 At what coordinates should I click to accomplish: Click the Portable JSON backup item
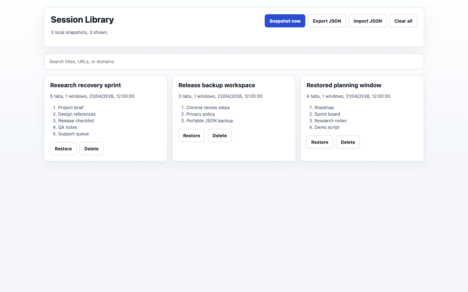point(210,120)
